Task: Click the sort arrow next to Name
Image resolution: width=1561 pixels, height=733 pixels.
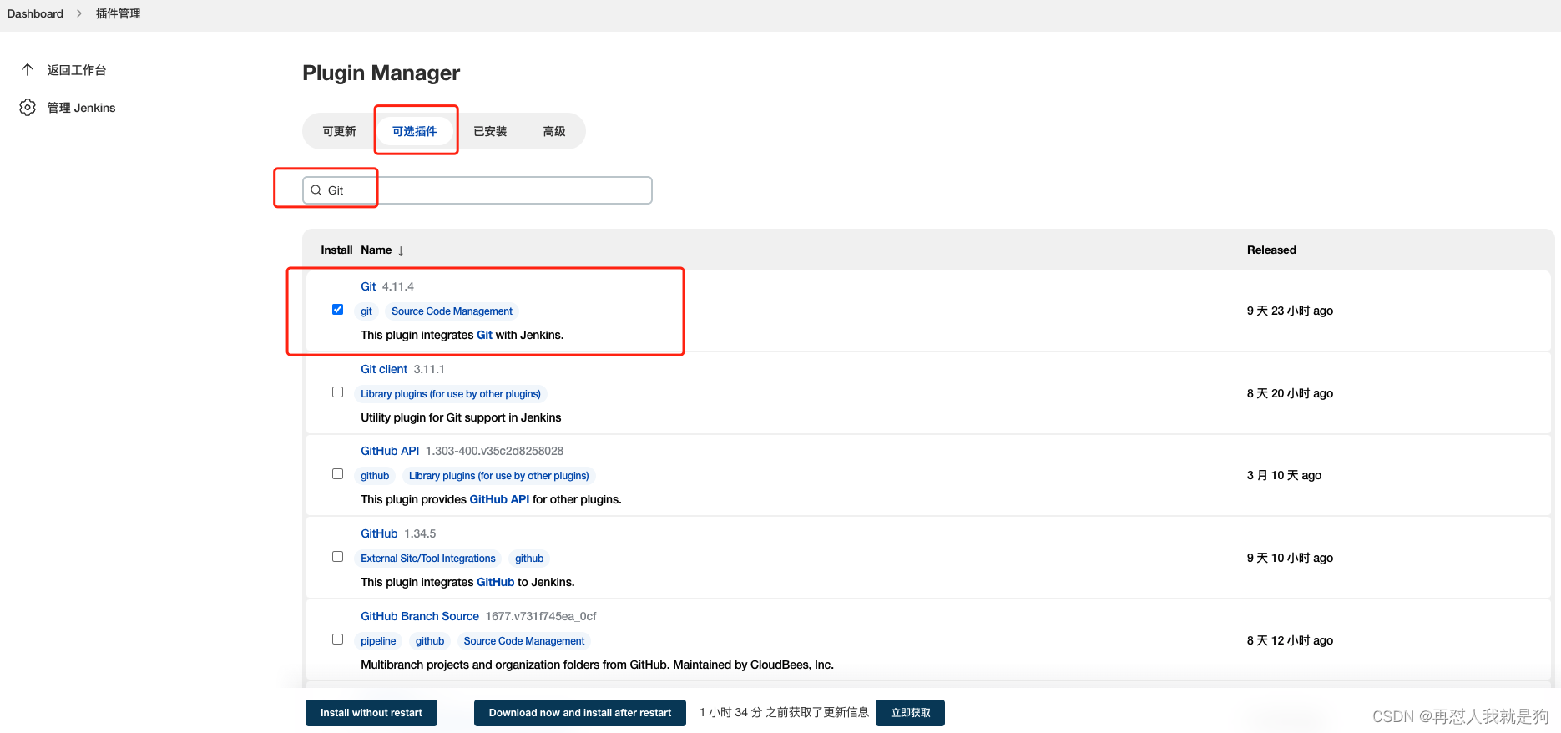Action: click(x=401, y=250)
